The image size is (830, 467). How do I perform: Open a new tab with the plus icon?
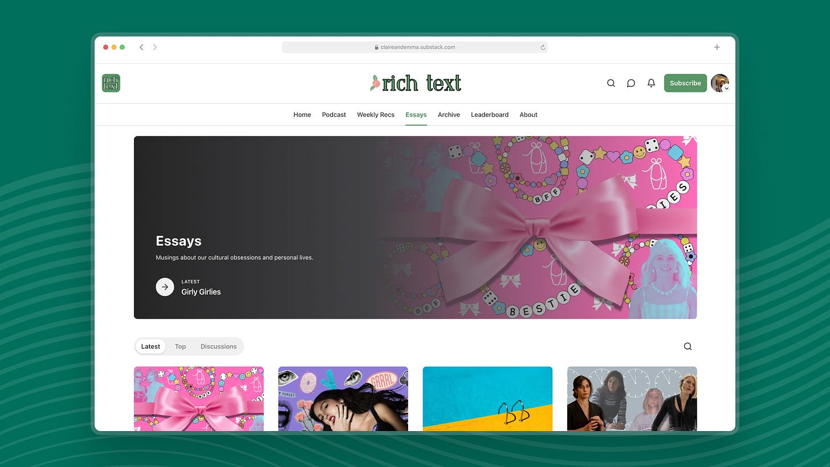[x=717, y=47]
